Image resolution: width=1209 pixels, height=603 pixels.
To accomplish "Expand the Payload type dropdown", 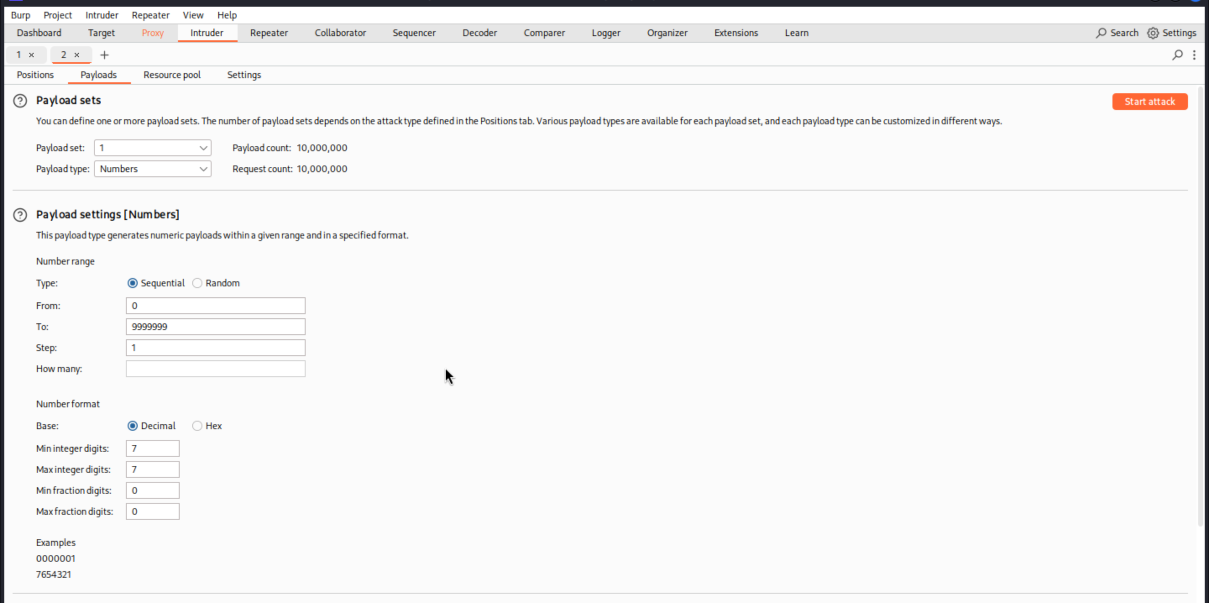I will (x=152, y=169).
